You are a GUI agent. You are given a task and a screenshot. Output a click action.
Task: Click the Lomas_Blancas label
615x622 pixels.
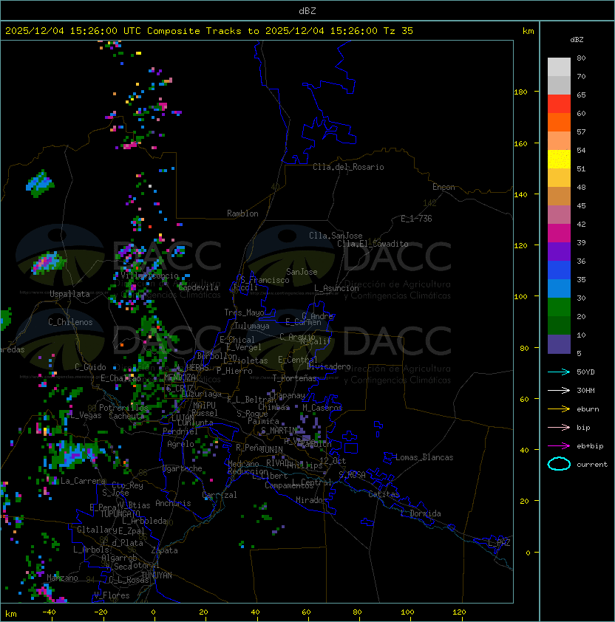pos(424,457)
